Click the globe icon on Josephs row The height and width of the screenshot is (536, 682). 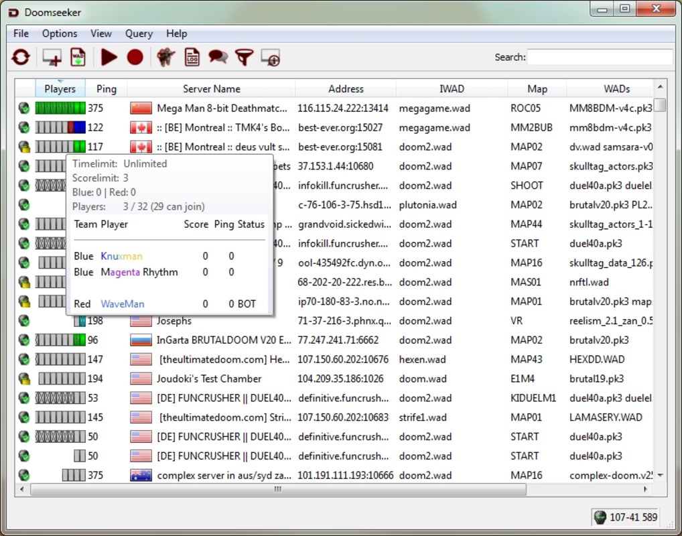(x=24, y=321)
